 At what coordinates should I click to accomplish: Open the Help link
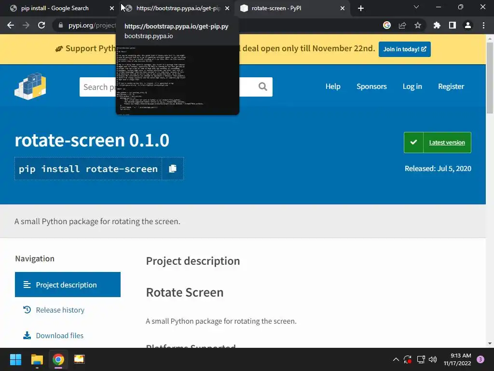point(333,86)
